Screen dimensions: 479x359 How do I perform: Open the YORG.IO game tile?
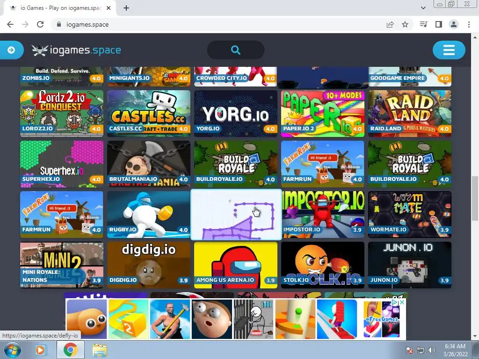click(236, 113)
